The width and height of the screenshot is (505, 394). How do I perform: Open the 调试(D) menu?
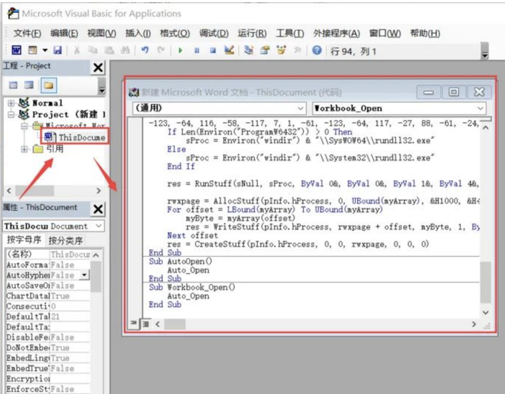pos(214,33)
